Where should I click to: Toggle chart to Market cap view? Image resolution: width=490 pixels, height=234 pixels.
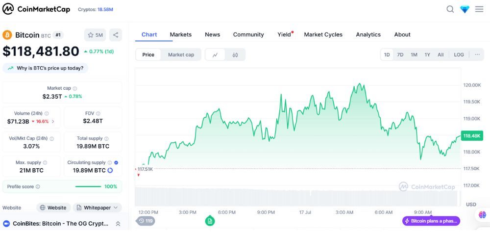pyautogui.click(x=181, y=55)
